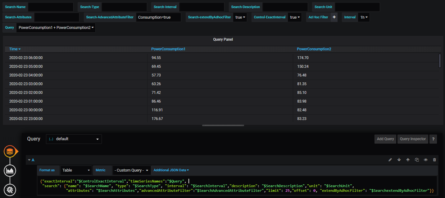Screen dimensions: 445x198
Task: Click the Add Query button
Action: pyautogui.click(x=385, y=139)
